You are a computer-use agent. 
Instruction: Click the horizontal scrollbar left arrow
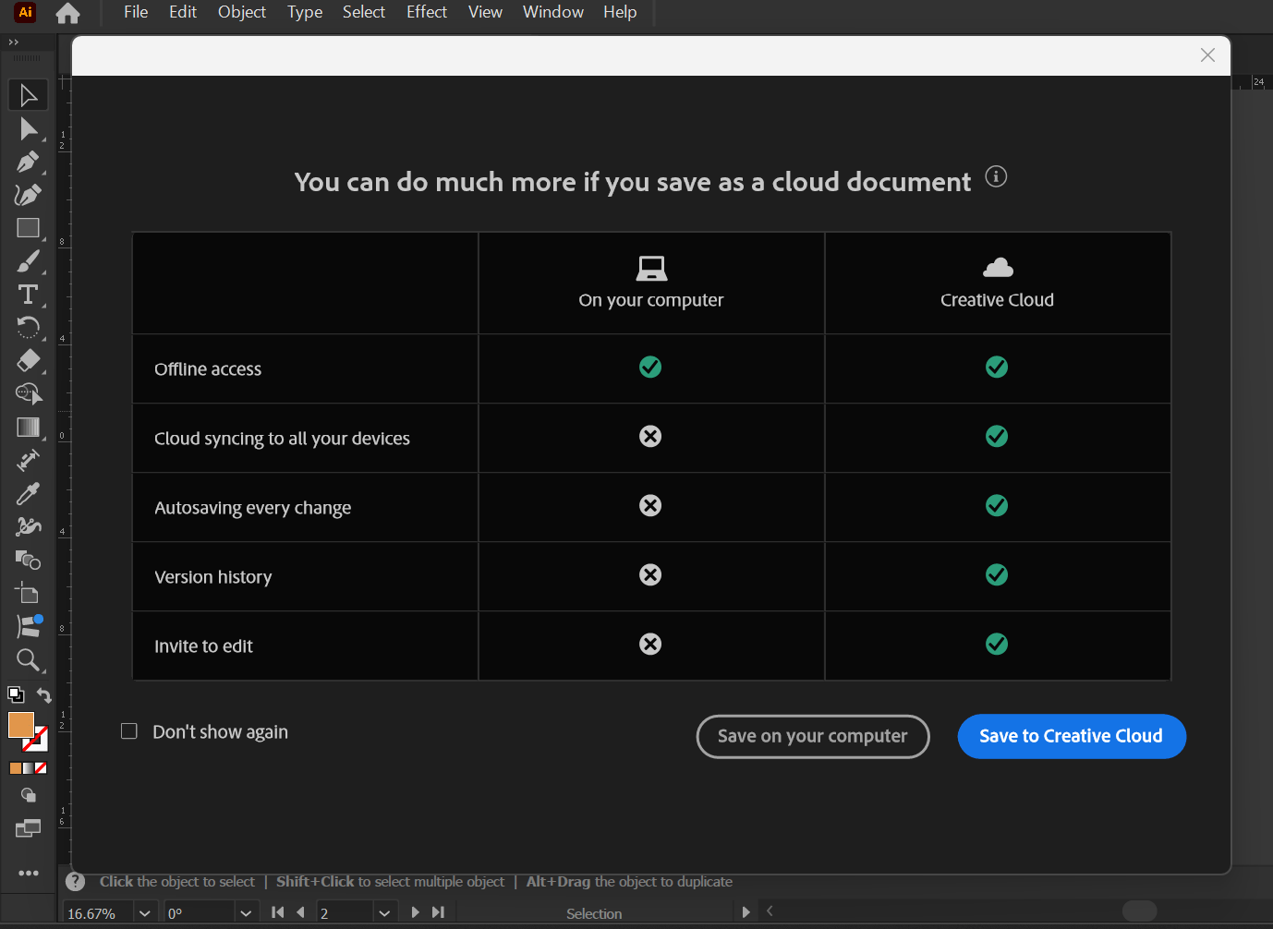tap(770, 911)
